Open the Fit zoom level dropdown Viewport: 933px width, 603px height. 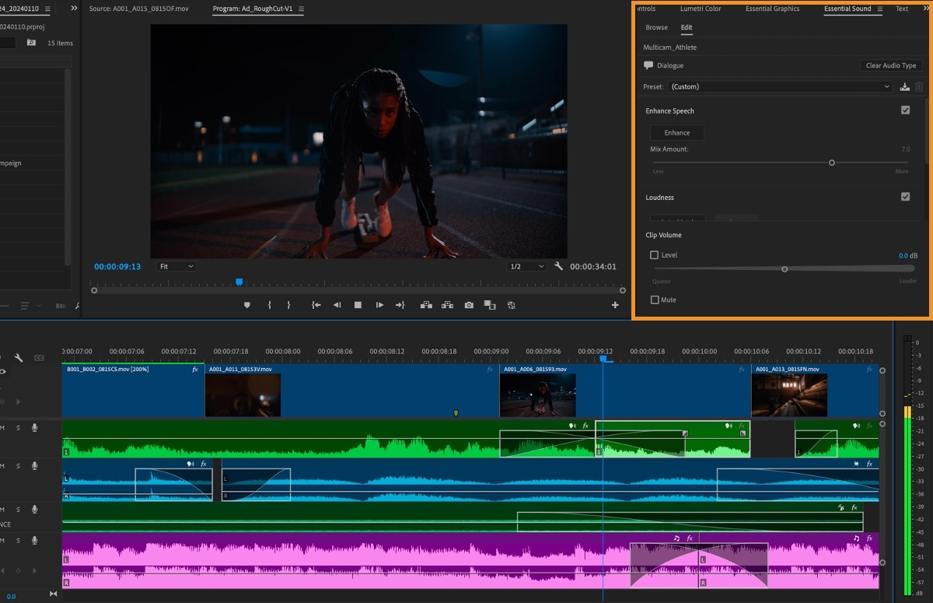176,266
